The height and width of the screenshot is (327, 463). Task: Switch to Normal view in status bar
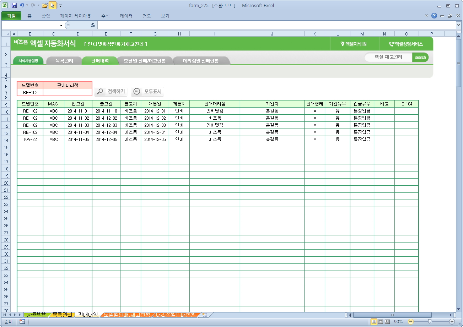pos(374,322)
